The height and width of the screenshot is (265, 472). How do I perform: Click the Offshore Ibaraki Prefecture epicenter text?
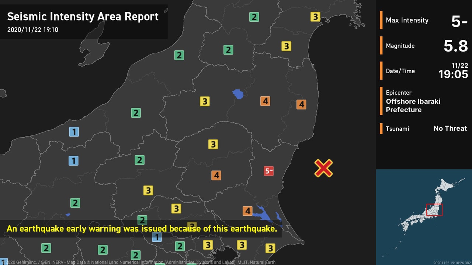click(x=413, y=106)
